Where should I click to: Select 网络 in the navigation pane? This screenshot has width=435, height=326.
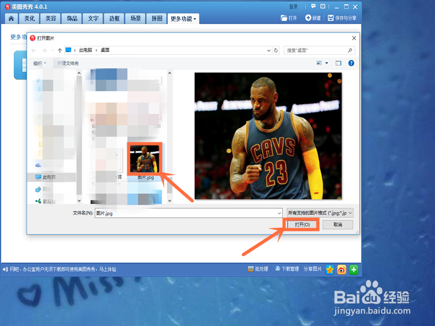coord(43,189)
